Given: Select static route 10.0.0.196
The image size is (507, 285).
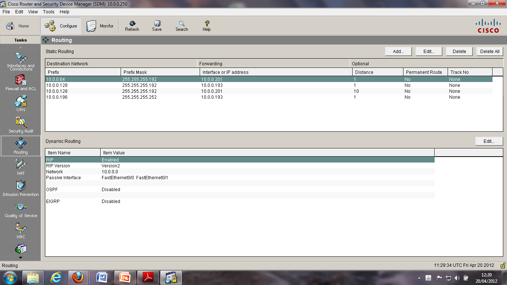Looking at the screenshot, I should pyautogui.click(x=269, y=97).
